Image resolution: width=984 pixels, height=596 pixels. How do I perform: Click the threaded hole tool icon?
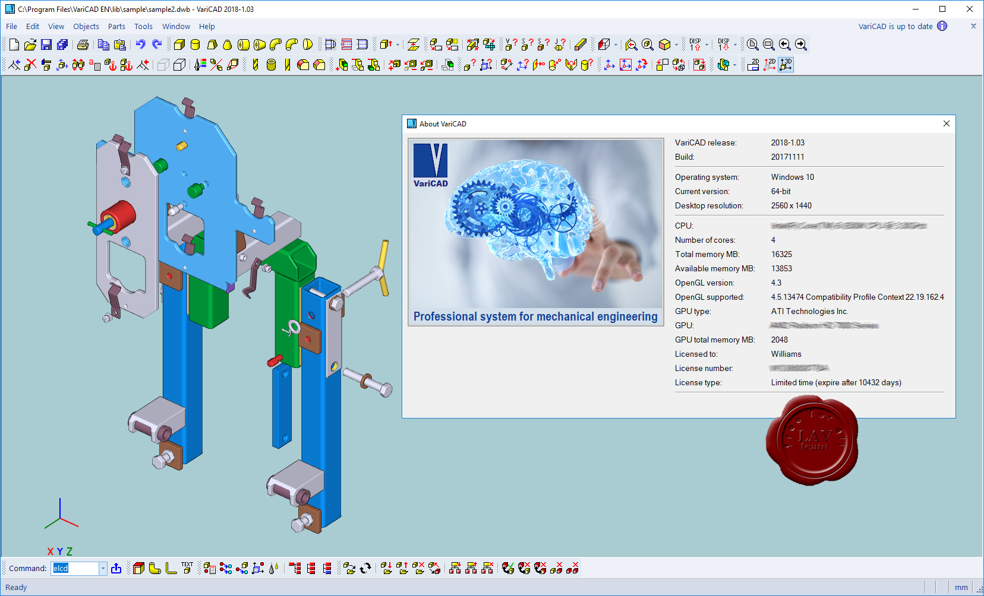click(x=271, y=65)
